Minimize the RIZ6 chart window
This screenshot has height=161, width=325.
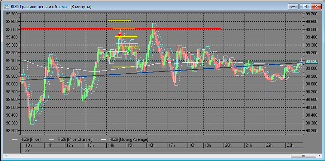click(295, 6)
